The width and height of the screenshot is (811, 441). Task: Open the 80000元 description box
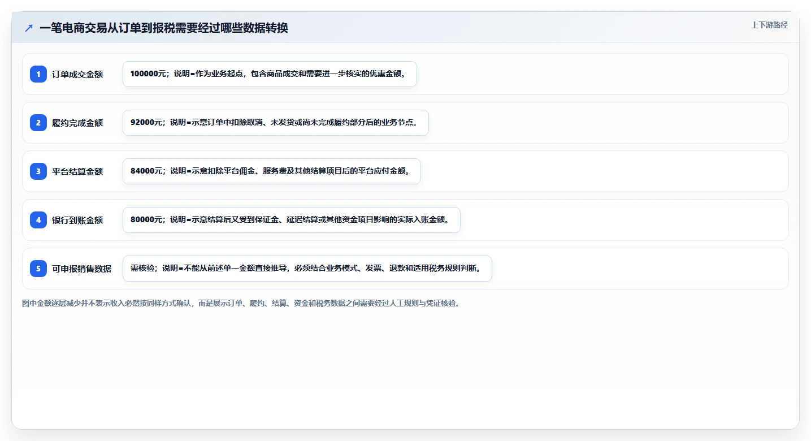tap(292, 220)
